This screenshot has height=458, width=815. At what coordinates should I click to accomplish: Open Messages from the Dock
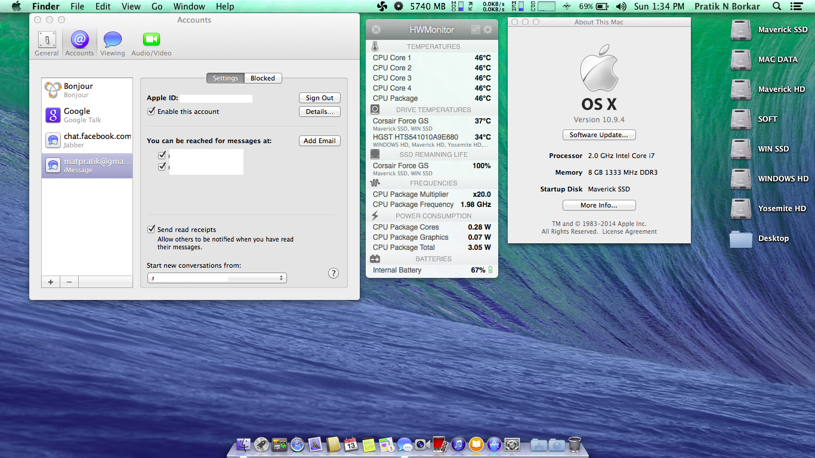tap(405, 444)
